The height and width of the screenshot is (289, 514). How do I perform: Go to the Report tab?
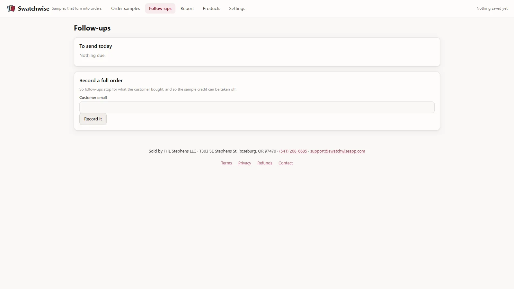[187, 8]
